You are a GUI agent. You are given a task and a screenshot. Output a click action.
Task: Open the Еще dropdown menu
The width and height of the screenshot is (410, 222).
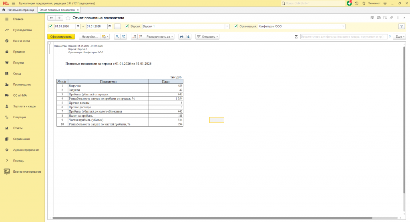click(399, 36)
